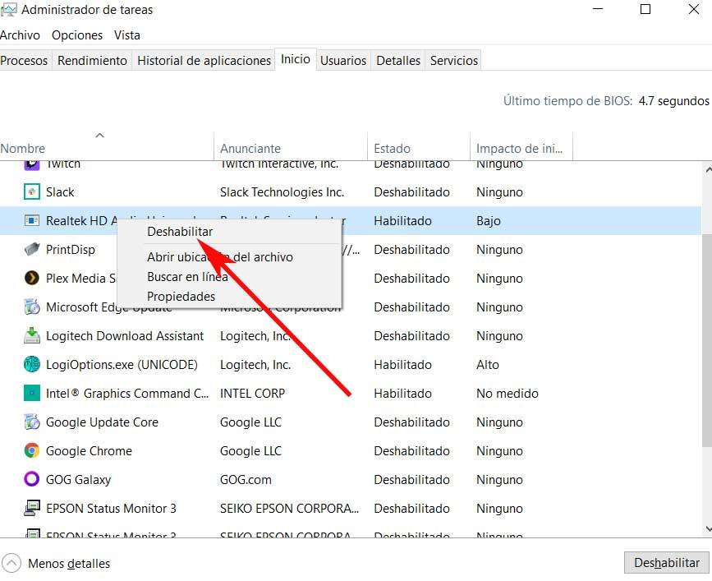712x581 pixels.
Task: Go to the Detalles tab
Action: 398,61
